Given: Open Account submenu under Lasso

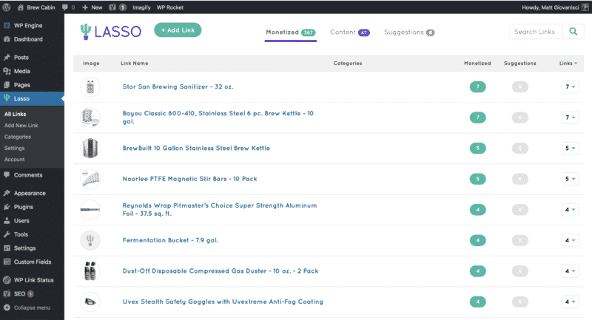Looking at the screenshot, I should pyautogui.click(x=14, y=160).
